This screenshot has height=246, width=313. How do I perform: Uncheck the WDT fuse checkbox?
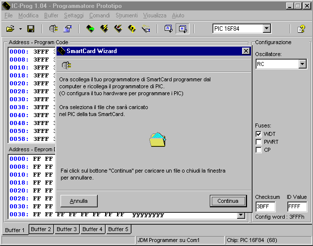point(258,134)
